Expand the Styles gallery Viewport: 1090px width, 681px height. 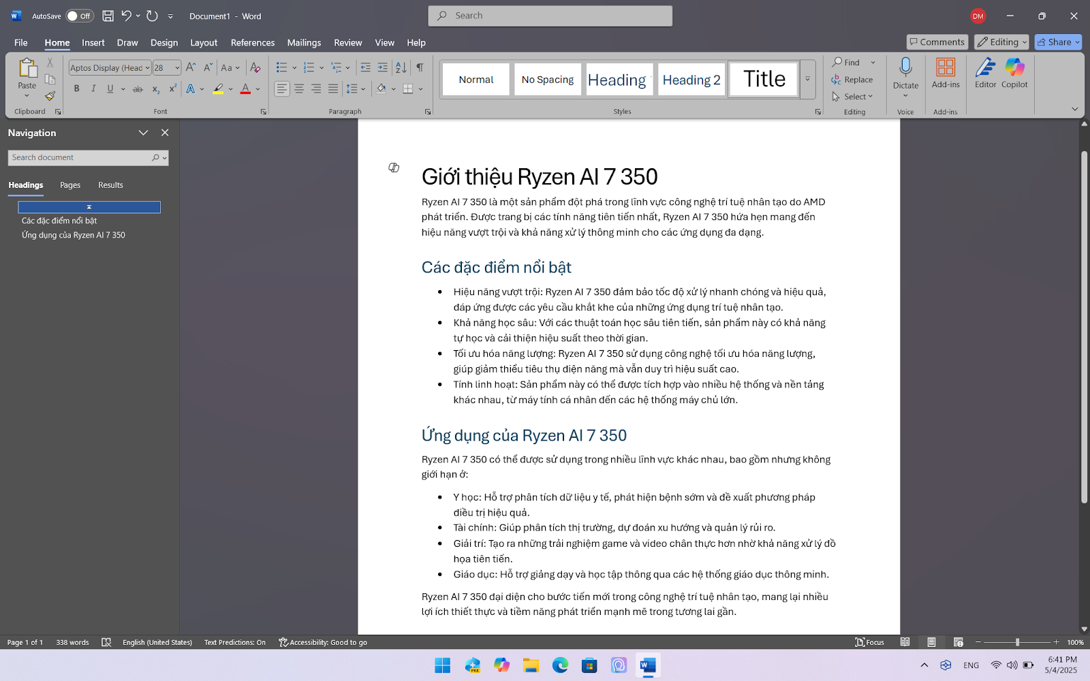(x=807, y=79)
